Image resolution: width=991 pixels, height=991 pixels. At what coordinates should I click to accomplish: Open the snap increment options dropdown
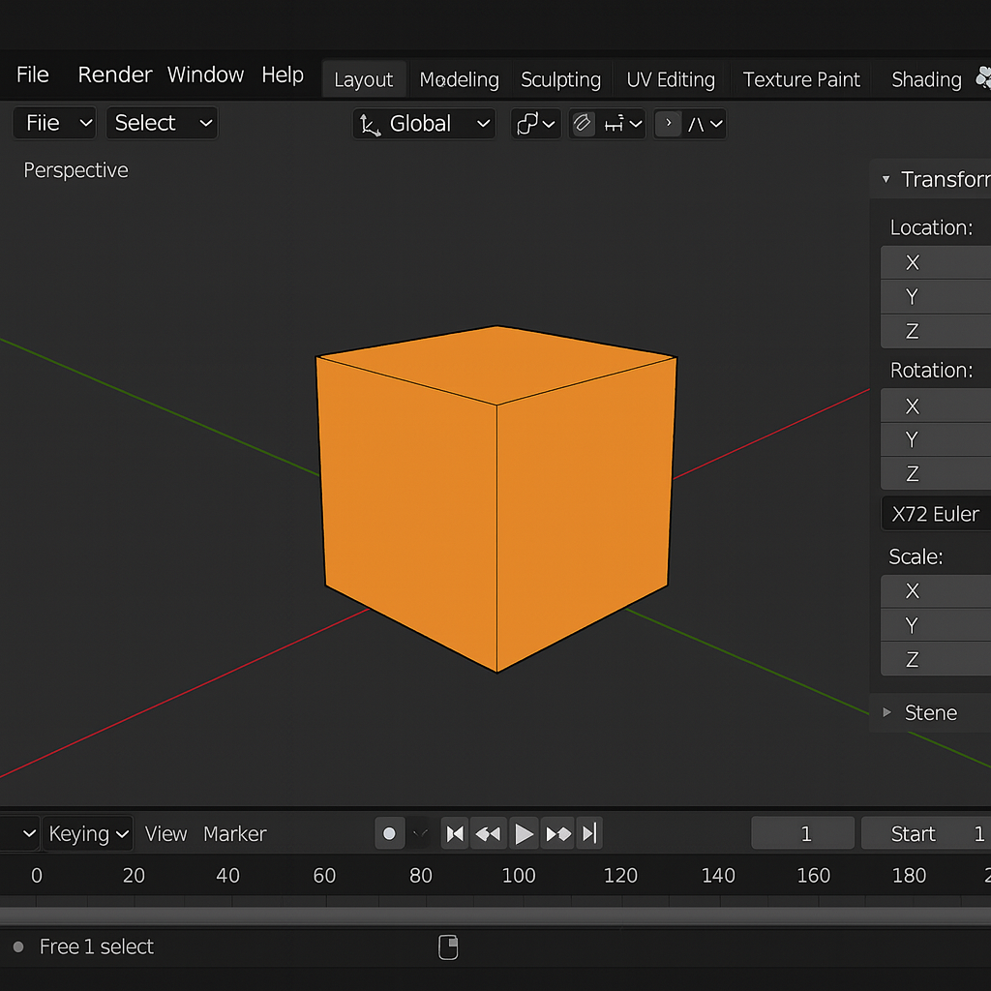(622, 124)
